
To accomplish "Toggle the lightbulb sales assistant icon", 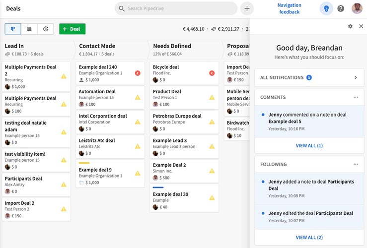I will (326, 8).
